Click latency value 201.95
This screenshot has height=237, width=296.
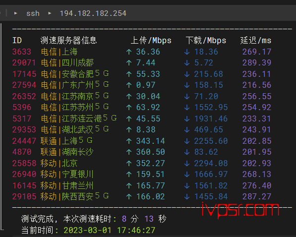[257, 152]
